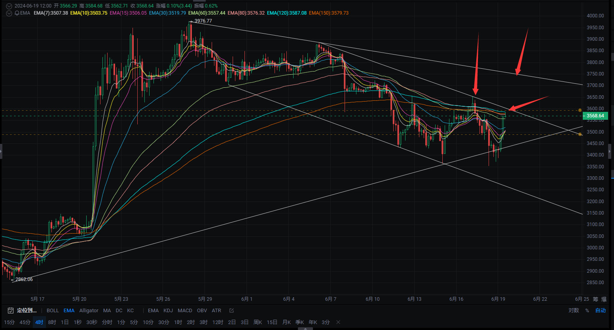Click the blue EMA(30):3519.79 legend label

coord(167,13)
